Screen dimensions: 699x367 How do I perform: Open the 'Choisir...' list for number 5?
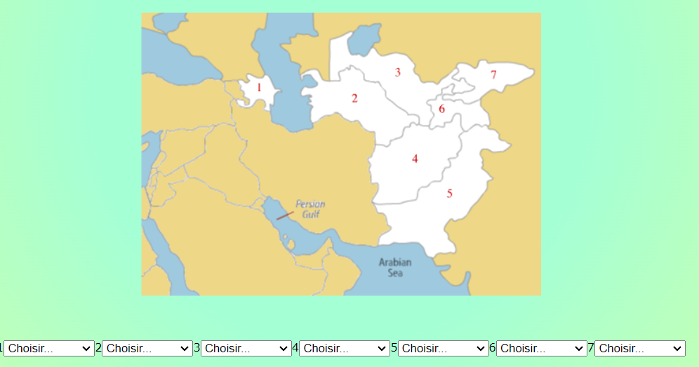[x=443, y=348]
